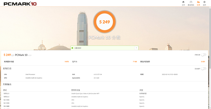
Task: Click the timestamp 2022-02-14 21:53 +08:00
Action: pos(170,74)
